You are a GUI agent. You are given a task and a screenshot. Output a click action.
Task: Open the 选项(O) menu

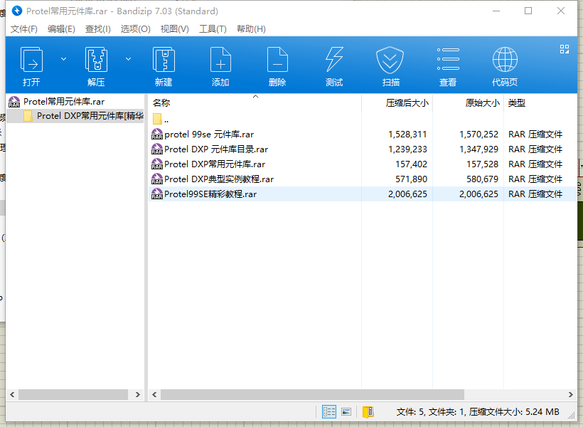point(135,29)
